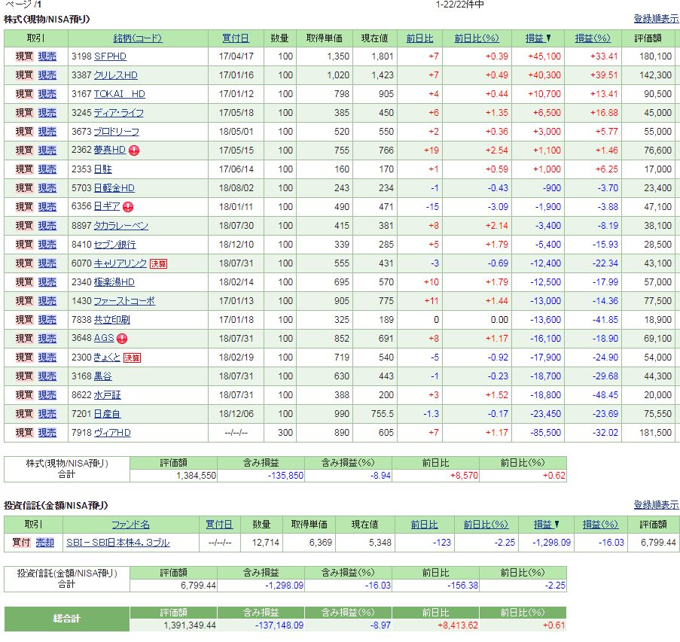
Task: Click the red alert icon beside 夢真HD
Action: [134, 151]
